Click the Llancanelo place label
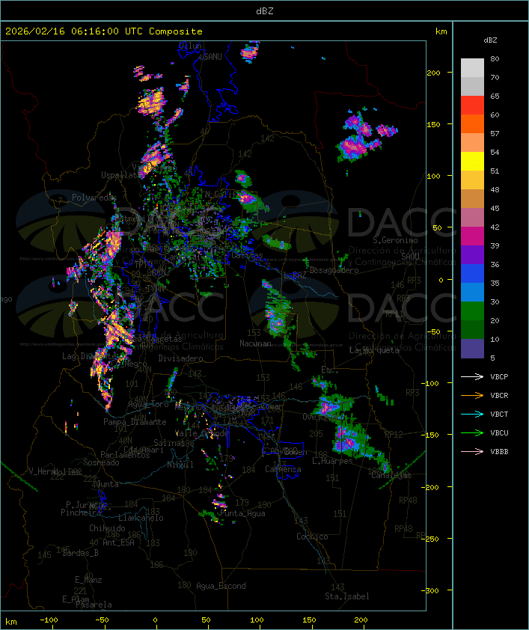 point(141,519)
